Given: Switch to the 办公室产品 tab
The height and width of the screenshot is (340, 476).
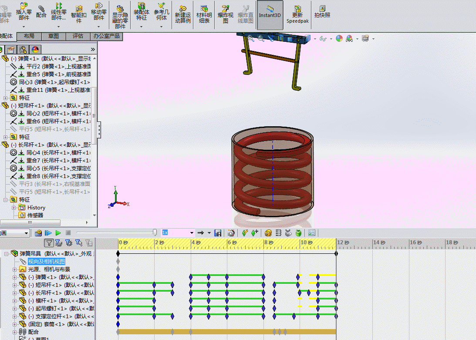Looking at the screenshot, I should click(107, 36).
